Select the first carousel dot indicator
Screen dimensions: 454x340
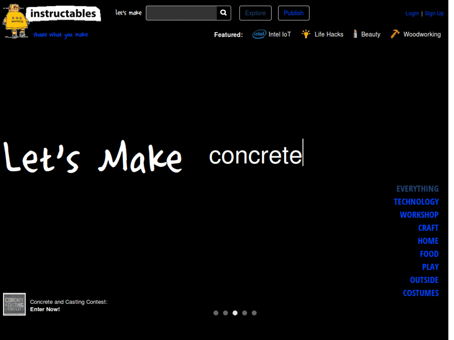pos(216,313)
